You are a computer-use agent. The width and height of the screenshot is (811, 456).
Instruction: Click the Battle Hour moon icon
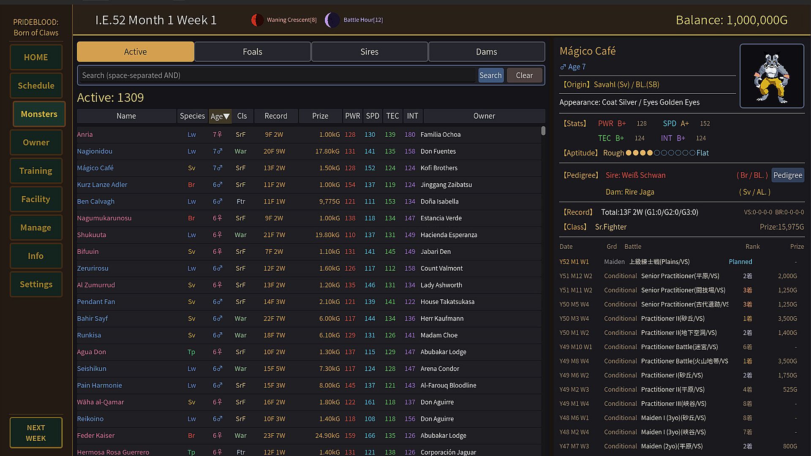coord(332,20)
